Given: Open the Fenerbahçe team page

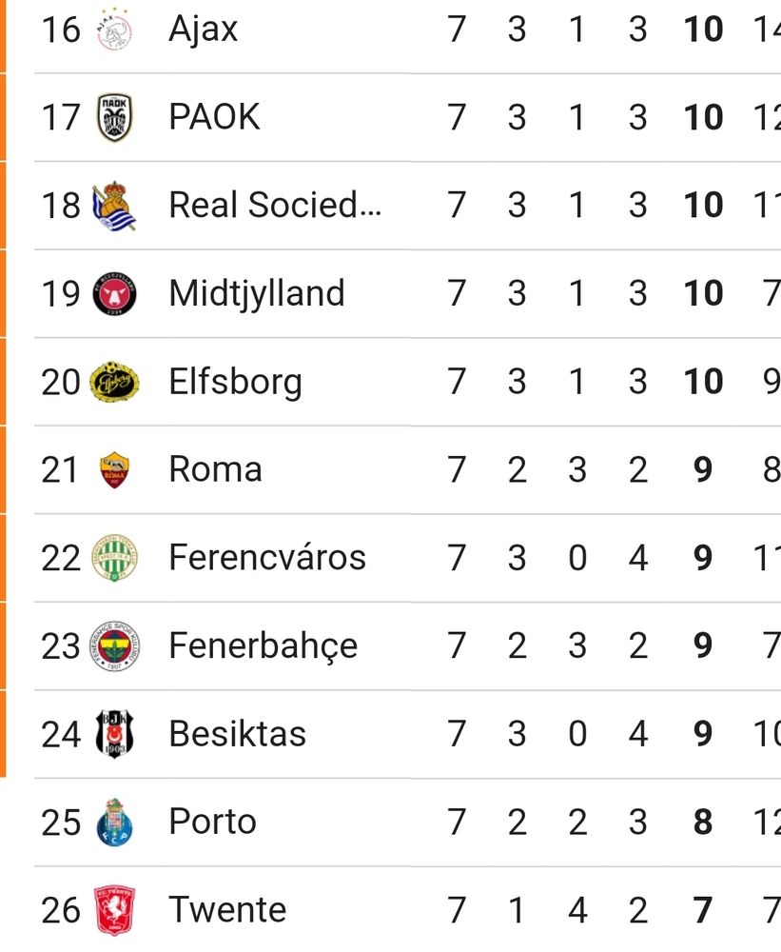Looking at the screenshot, I should 264,646.
